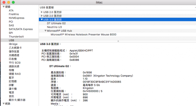The width and height of the screenshot is (196, 106).
Task: Expand the first USB 2.0 匯流排 row
Action: pyautogui.click(x=42, y=12)
